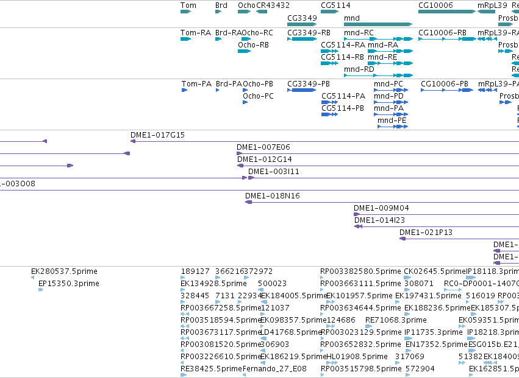Screen dimensions: 519x378
Task: Click the CG5114-RA transcript label
Action: [x=343, y=45]
